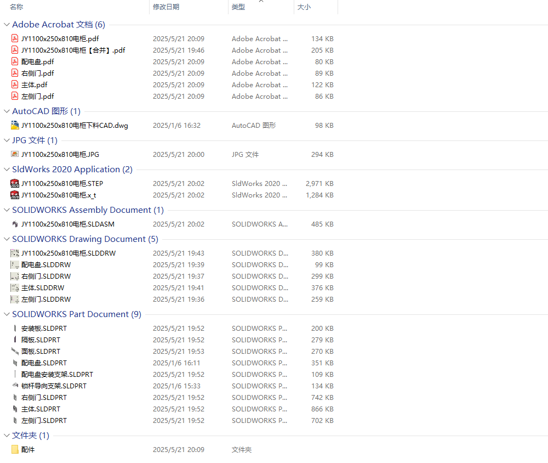
Task: Click the AutoCAD icon of 下料CAD.dwg file
Action: point(15,125)
